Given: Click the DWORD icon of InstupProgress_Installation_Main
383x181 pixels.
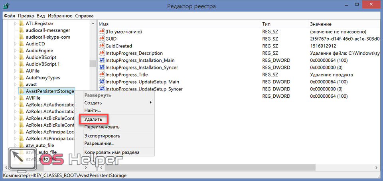Looking at the screenshot, I should point(102,60).
